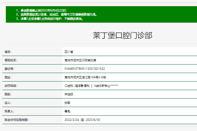
Task: Click the 法人 label
Action: (x=8, y=103)
